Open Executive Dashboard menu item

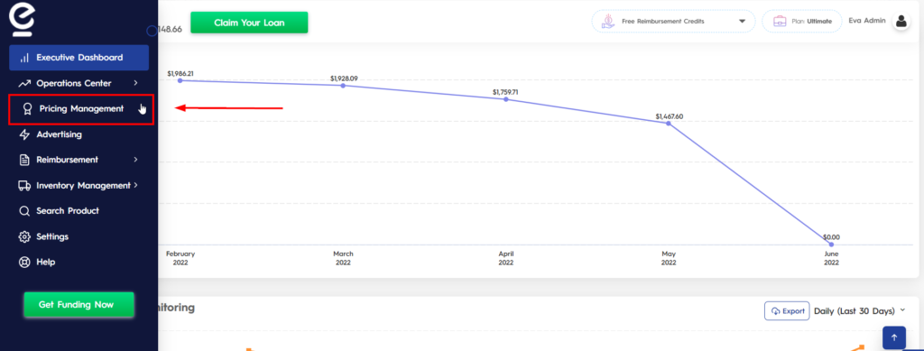coord(79,58)
